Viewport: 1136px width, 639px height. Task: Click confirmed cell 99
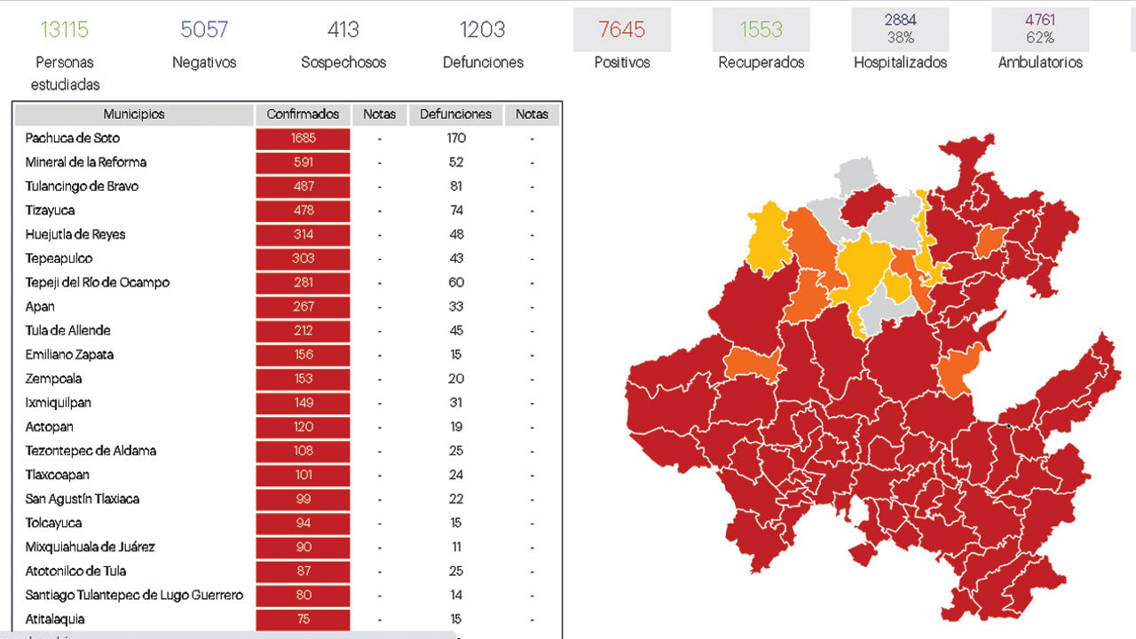tap(303, 499)
